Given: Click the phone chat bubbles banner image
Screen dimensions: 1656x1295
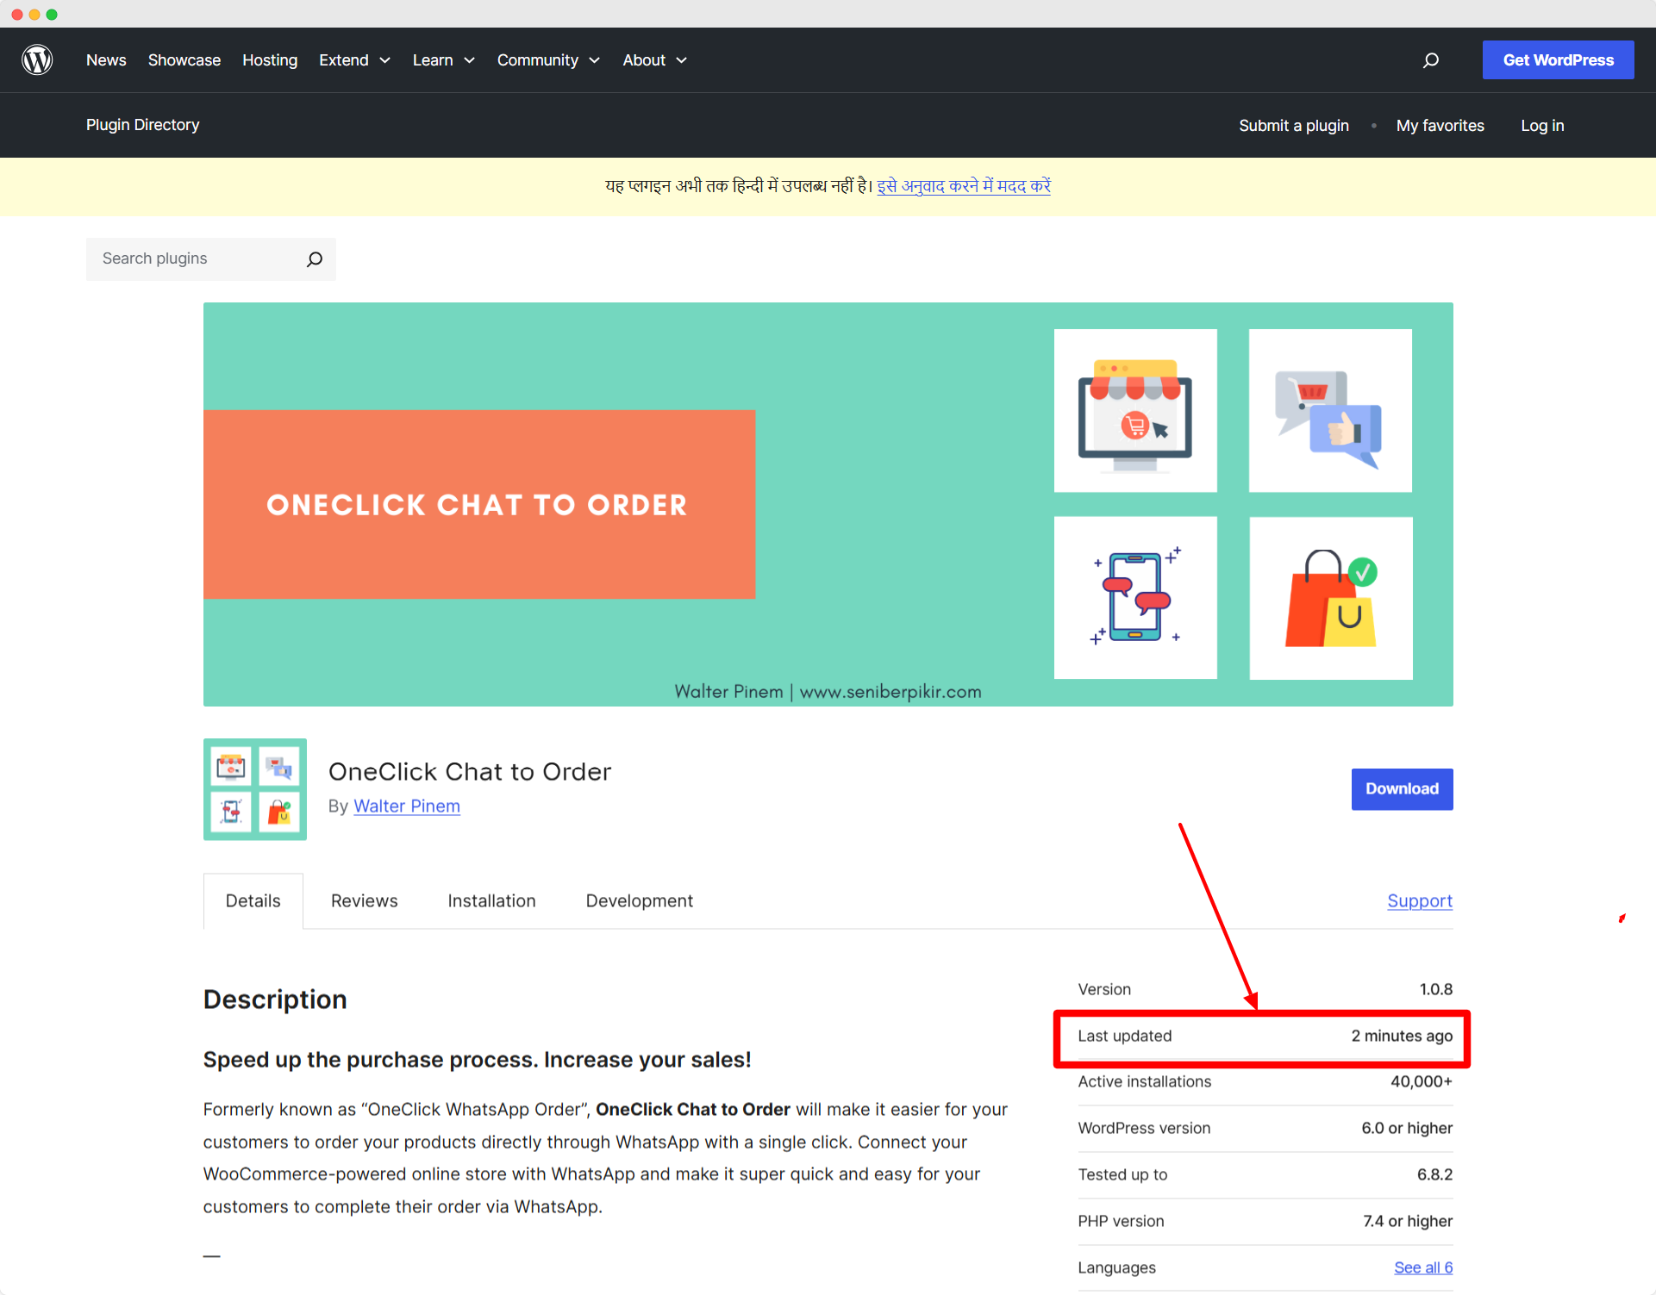Looking at the screenshot, I should pyautogui.click(x=1135, y=597).
